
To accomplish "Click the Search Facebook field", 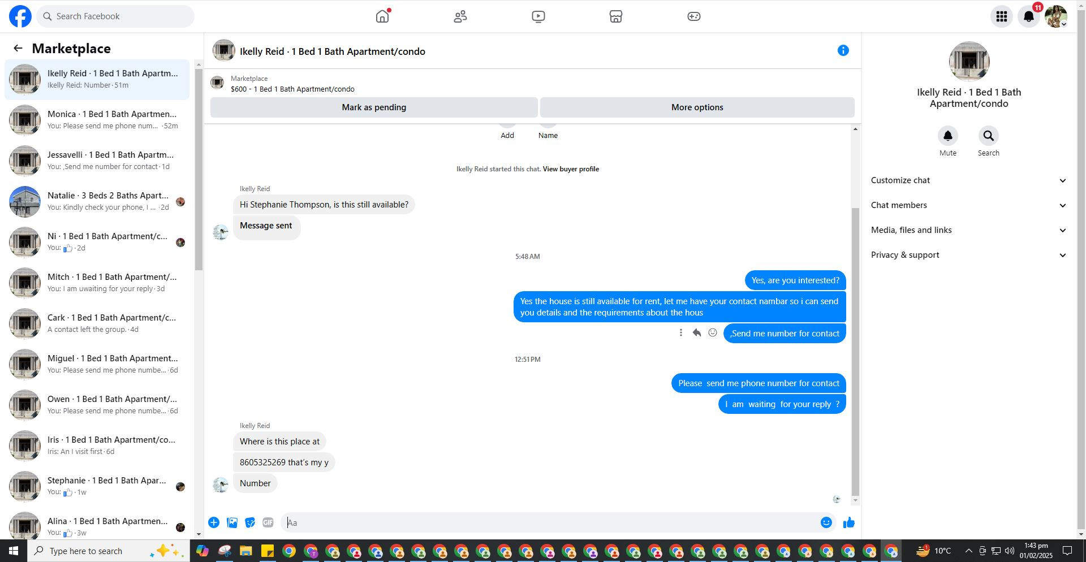I will pos(116,16).
